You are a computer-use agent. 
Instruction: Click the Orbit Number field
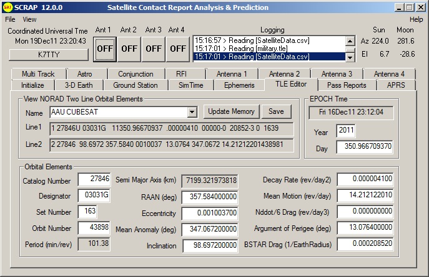point(94,228)
